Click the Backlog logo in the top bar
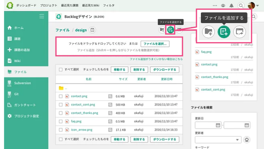The width and height of the screenshot is (264, 149). click(x=10, y=5)
